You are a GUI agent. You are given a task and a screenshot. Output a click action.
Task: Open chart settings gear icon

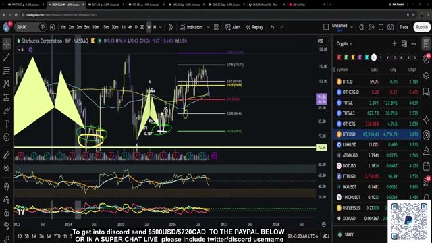371,27
